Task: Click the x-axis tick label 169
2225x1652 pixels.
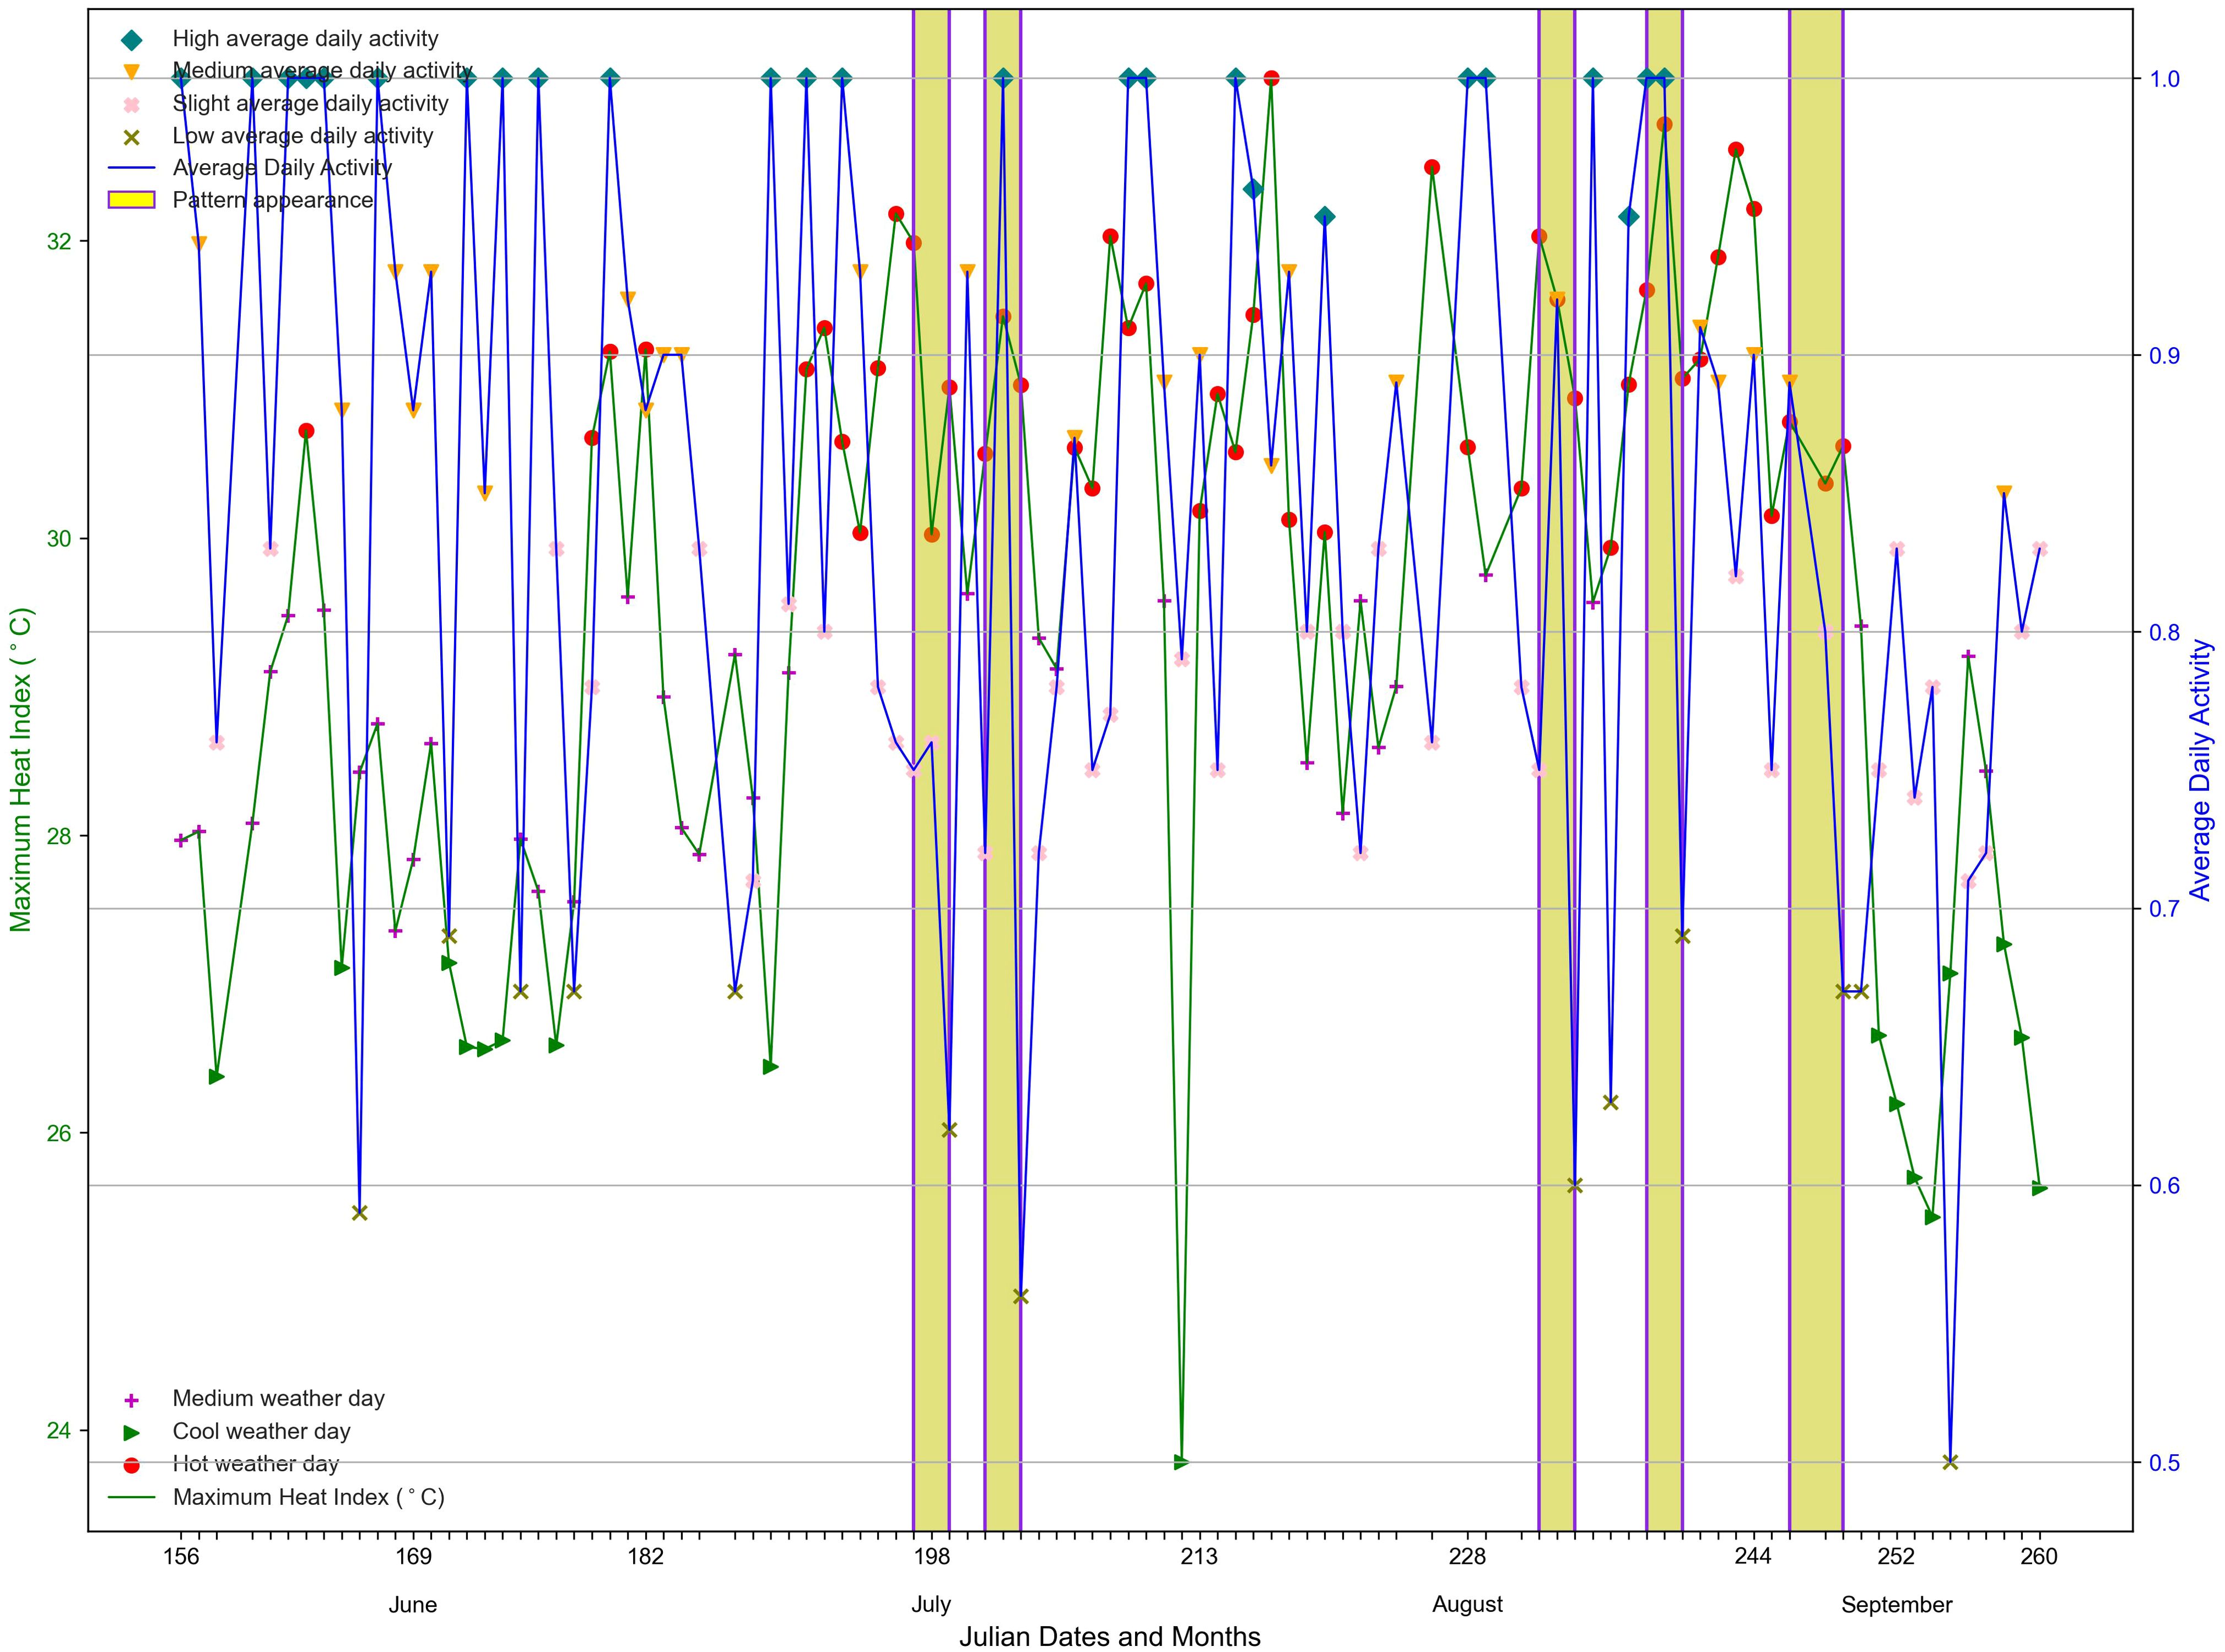Action: point(413,1557)
